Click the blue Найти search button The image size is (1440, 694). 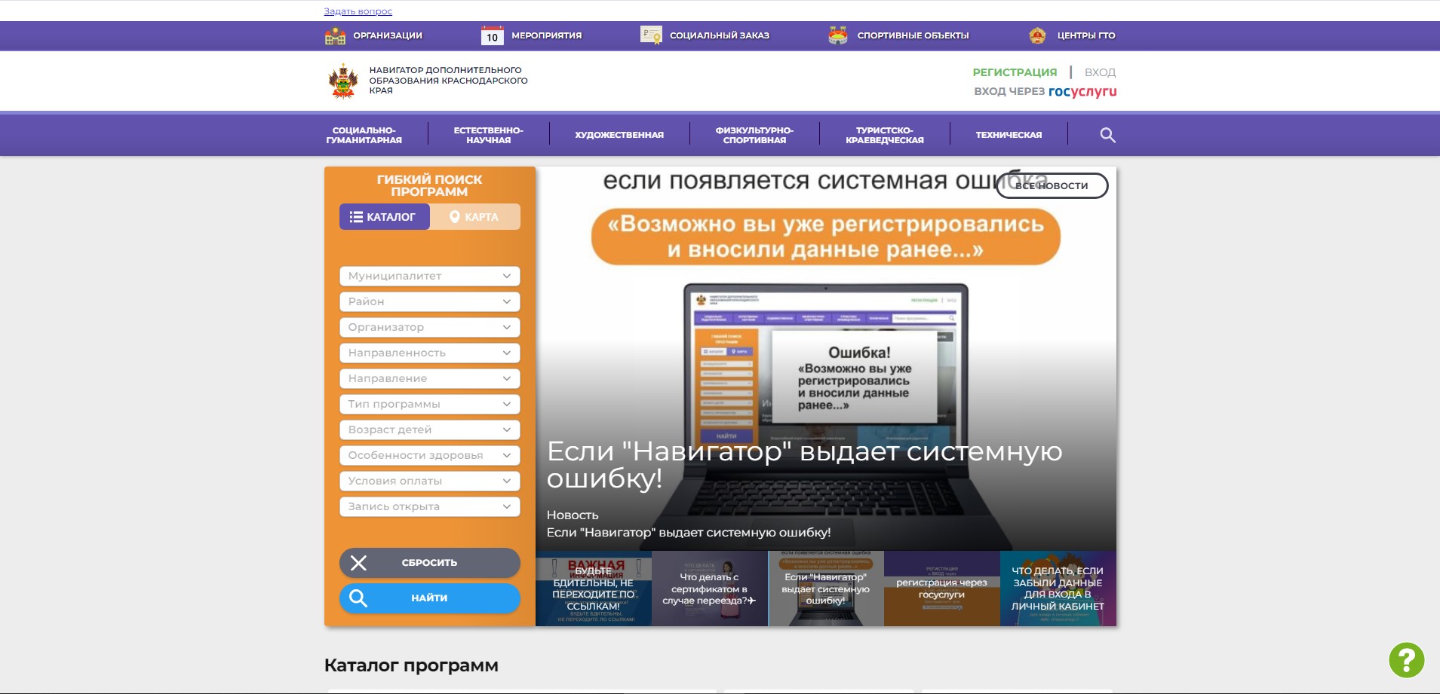click(430, 598)
